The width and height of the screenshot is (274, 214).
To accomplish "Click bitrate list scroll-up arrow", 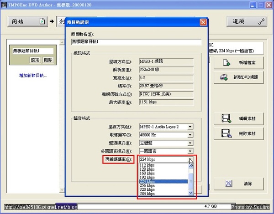I will point(190,166).
